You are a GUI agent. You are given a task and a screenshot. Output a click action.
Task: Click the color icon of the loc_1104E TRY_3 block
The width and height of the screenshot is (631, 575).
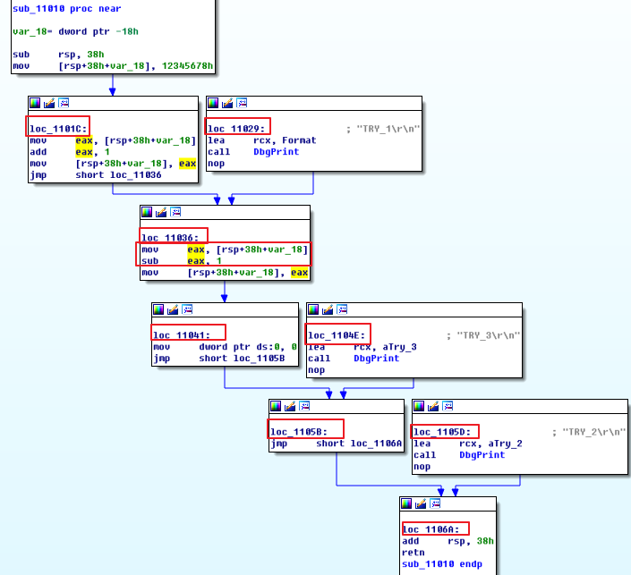tap(313, 309)
